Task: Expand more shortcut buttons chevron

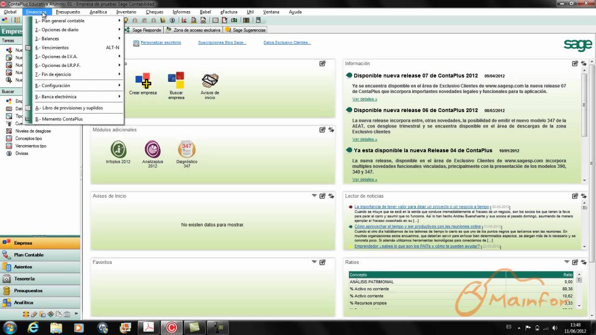Action: tap(76, 314)
